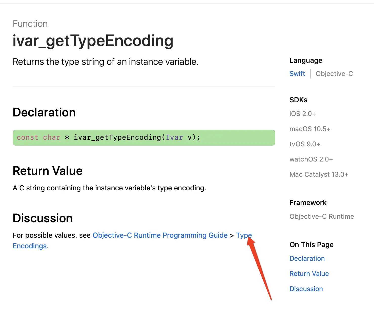Viewport: 374px width, 321px height.
Task: Click the macOS 10.5+ SDK entry
Action: point(310,129)
